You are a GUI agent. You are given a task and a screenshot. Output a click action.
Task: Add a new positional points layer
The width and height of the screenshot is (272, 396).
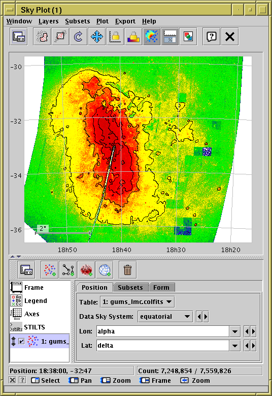point(50,270)
